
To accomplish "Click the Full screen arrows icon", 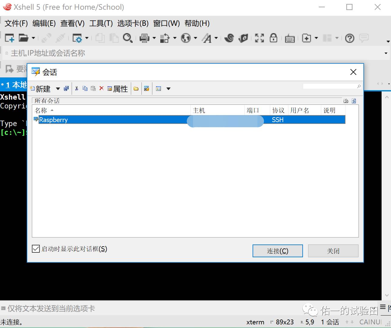I will click(260, 38).
